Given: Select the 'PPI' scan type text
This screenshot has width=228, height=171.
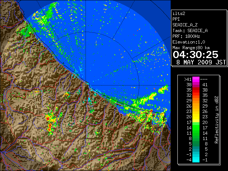Looking at the screenshot, I should 176,19.
